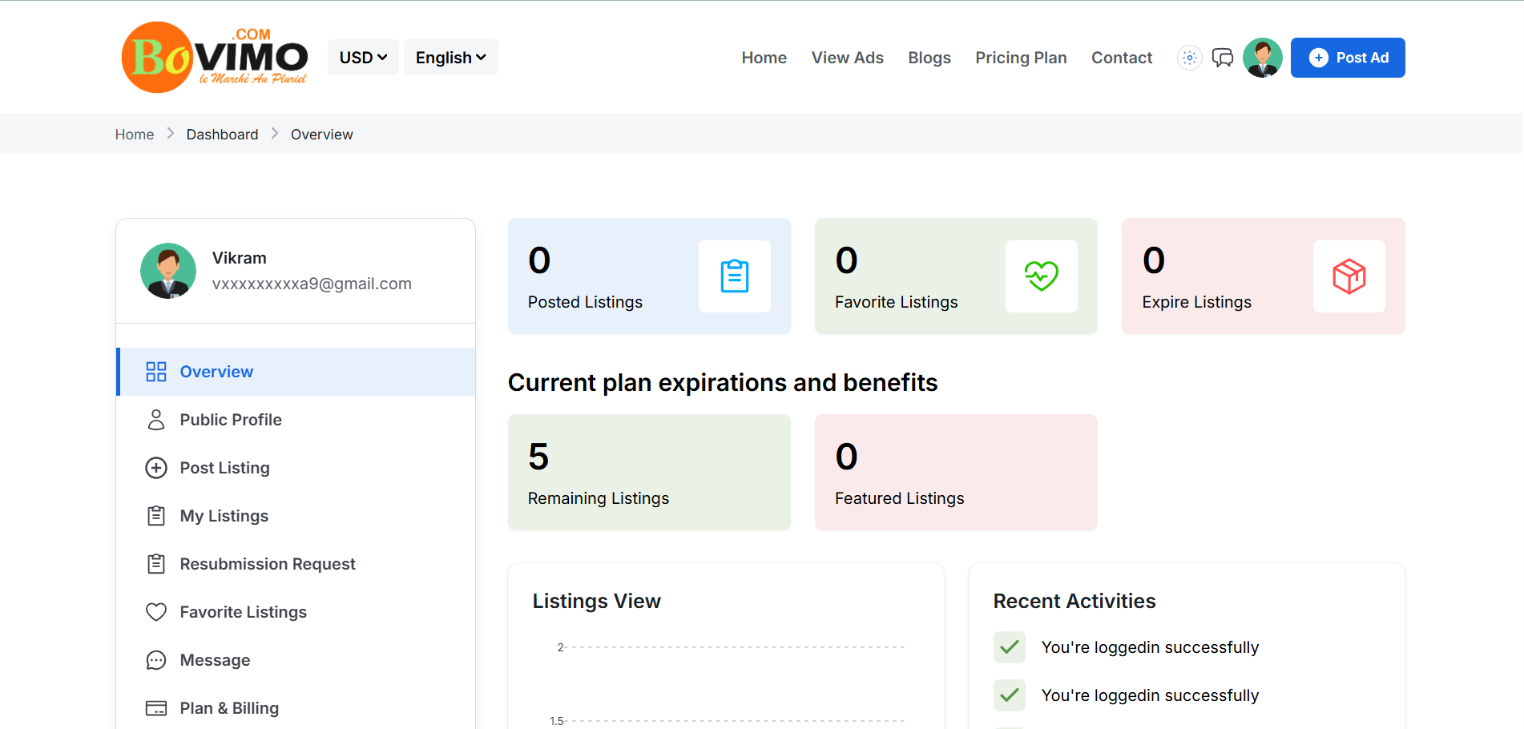Click Post Listing plus-circle icon
Viewport: 1524px width, 729px height.
tap(156, 468)
